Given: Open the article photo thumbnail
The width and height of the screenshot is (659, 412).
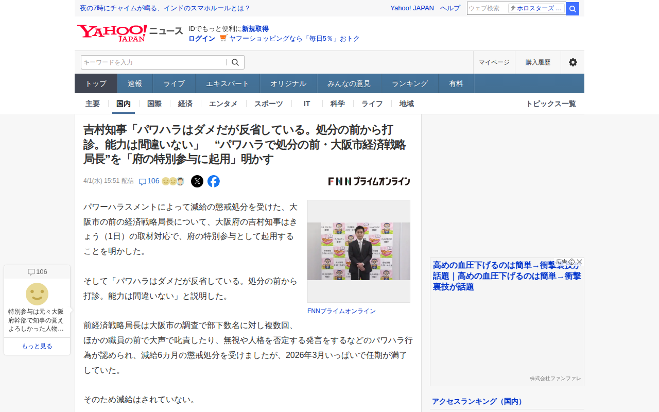Looking at the screenshot, I should click(359, 251).
